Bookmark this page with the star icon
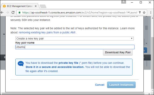This screenshot has width=154, height=95. pos(144,13)
